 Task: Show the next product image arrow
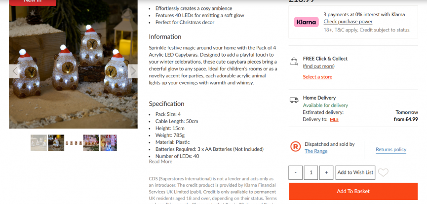[133, 71]
